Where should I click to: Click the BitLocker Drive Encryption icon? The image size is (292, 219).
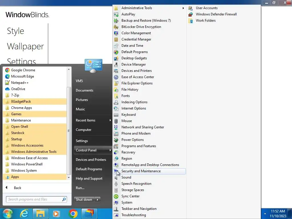click(x=116, y=27)
